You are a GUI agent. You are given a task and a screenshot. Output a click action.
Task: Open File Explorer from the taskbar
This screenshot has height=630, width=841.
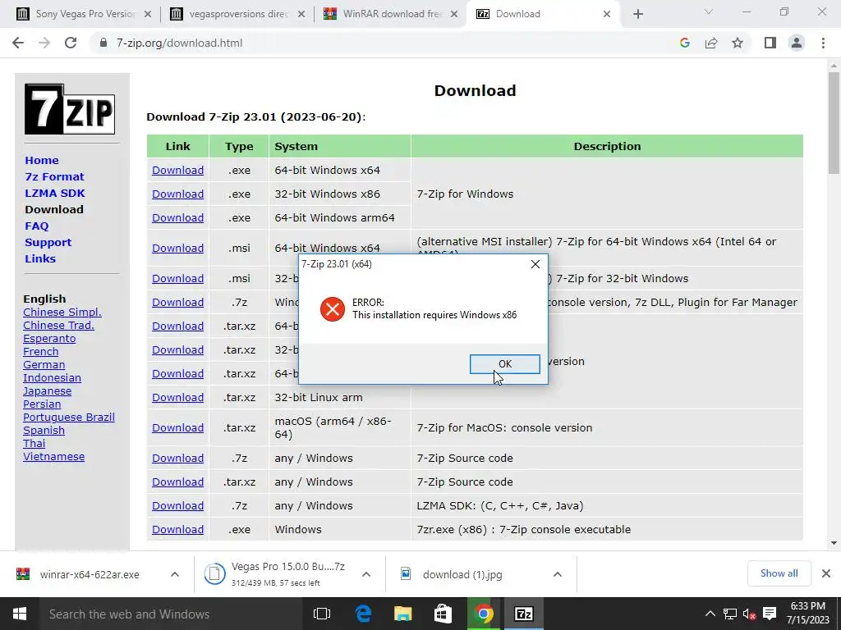pos(402,614)
